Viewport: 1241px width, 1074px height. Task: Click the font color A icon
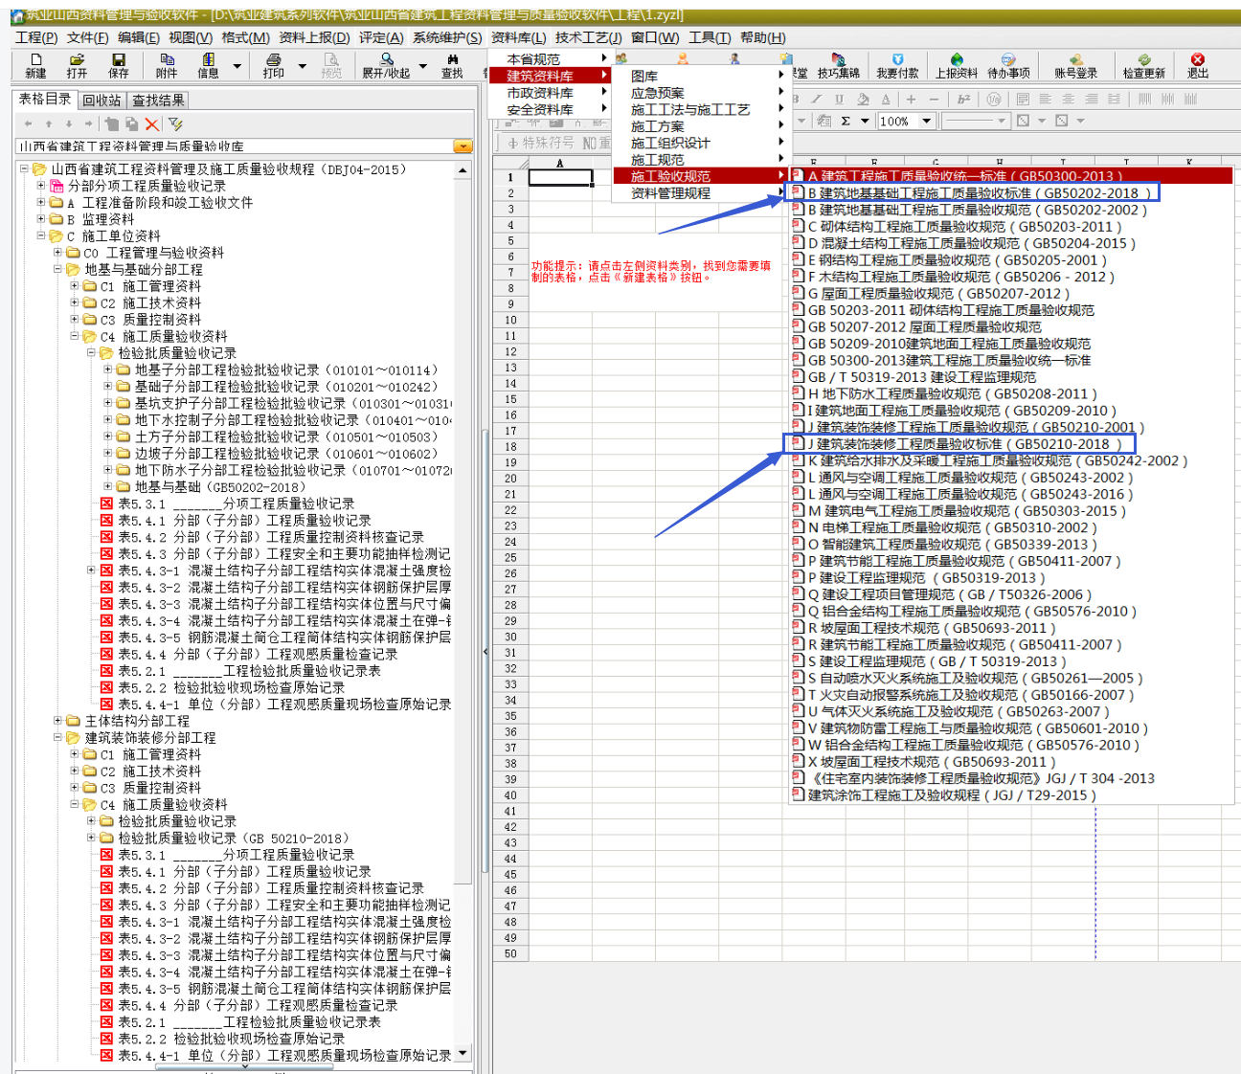[x=886, y=100]
